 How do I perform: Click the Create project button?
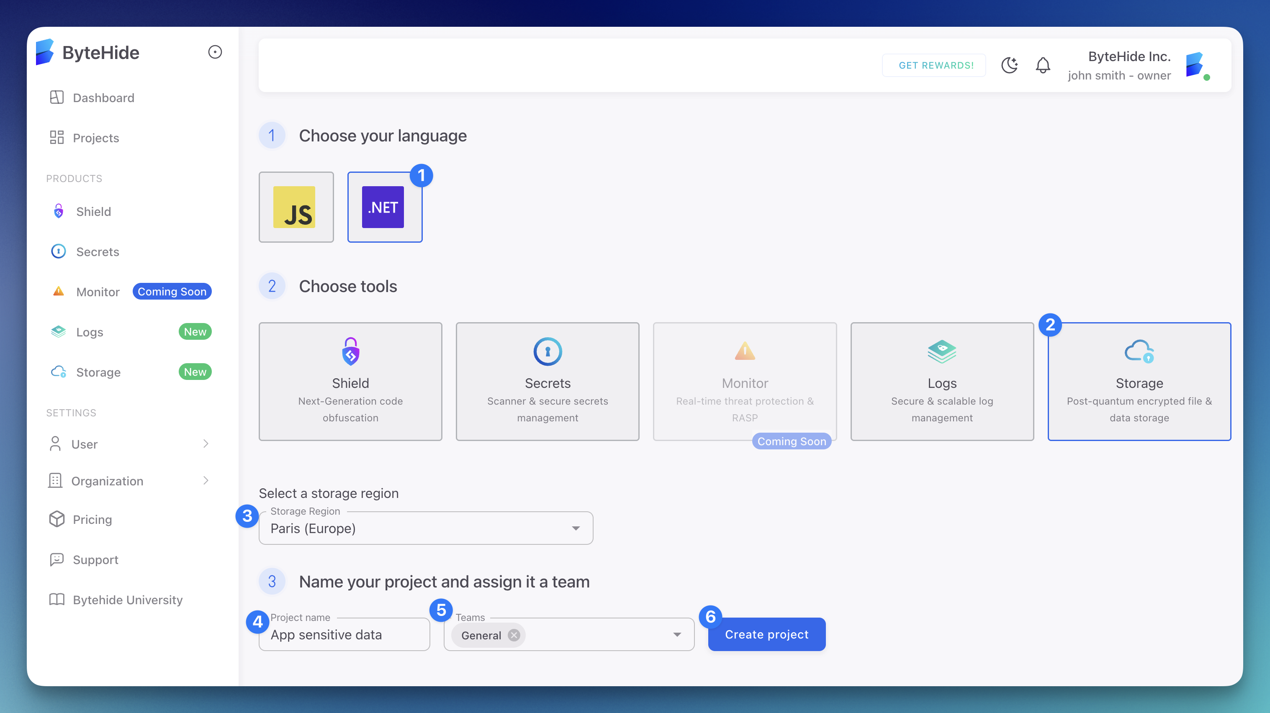click(x=766, y=634)
